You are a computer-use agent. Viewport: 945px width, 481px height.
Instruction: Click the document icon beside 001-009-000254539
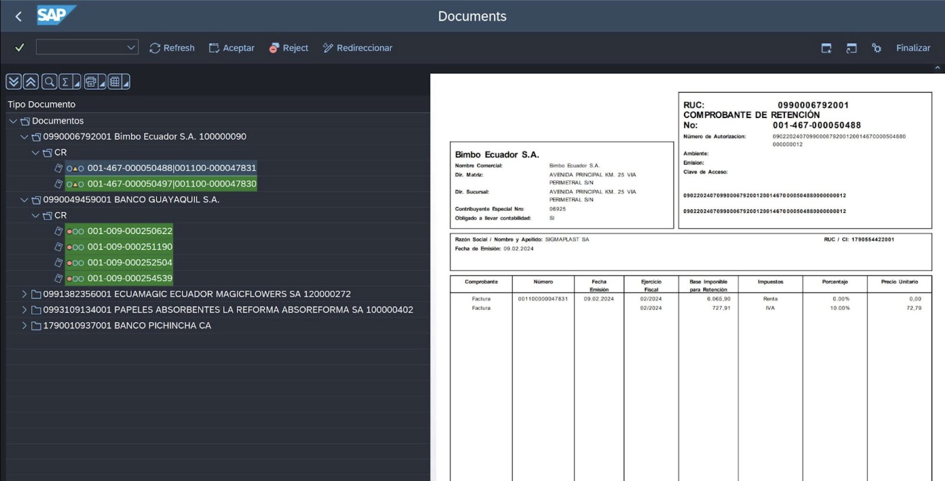coord(59,279)
